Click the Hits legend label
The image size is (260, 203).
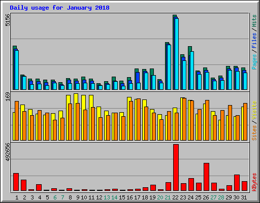[x=254, y=21]
